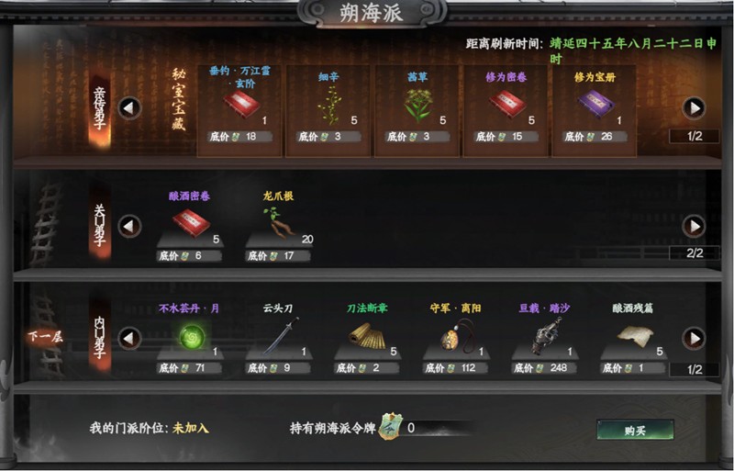The height and width of the screenshot is (471, 734).
Task: Select the 酿酒残篇 paper fragment
Action: tap(635, 335)
